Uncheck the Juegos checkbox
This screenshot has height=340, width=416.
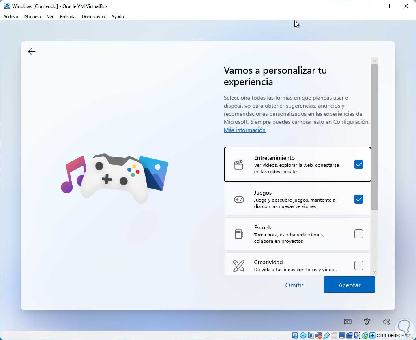358,199
